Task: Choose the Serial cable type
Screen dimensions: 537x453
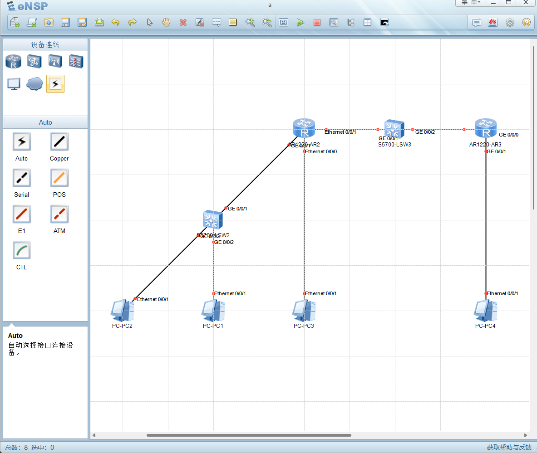Action: point(22,178)
